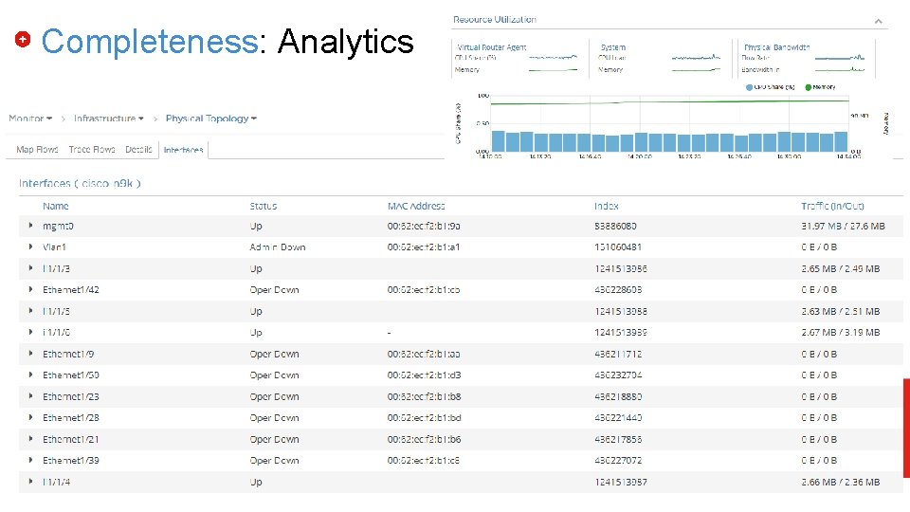The height and width of the screenshot is (512, 910).
Task: Switch to the Map Flows tab
Action: coord(37,150)
